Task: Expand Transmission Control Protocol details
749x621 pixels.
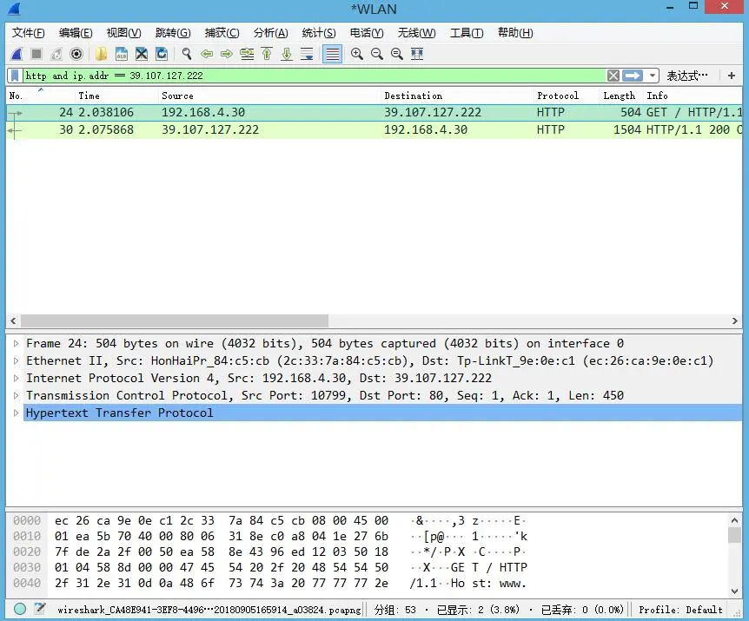Action: (16, 395)
